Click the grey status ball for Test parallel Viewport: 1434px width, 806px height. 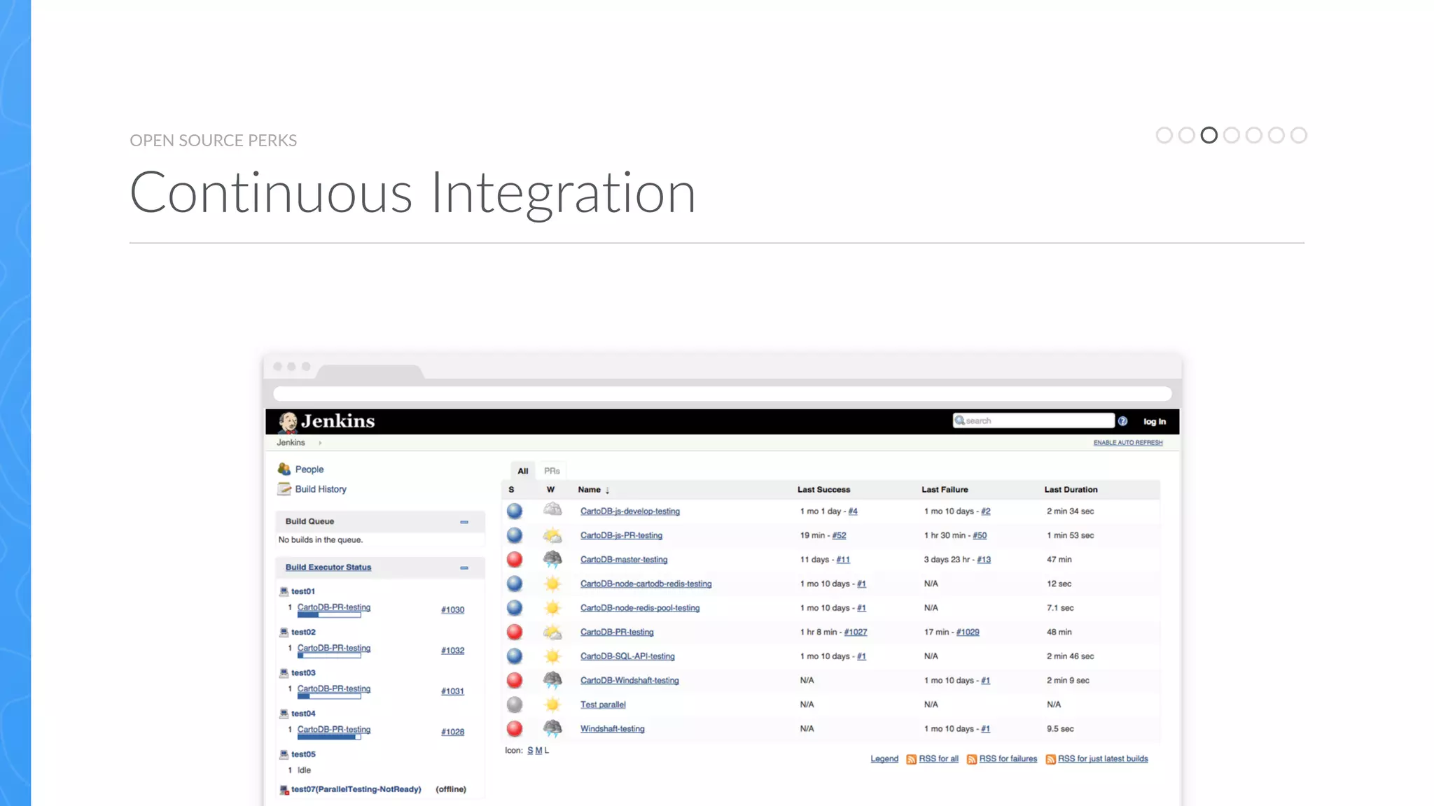click(x=515, y=705)
